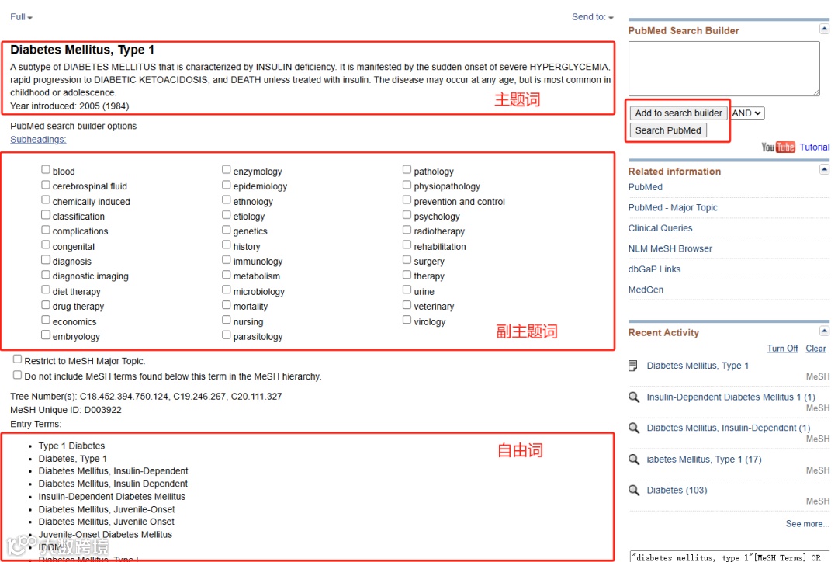Check the genetics subheading

226,230
